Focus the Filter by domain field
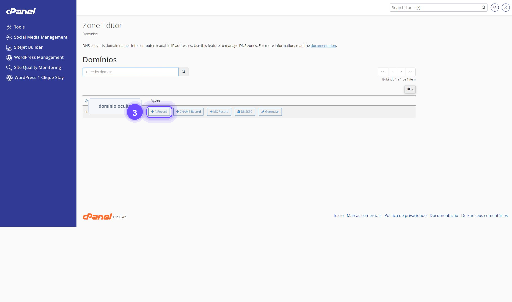This screenshot has height=302, width=512. point(130,72)
